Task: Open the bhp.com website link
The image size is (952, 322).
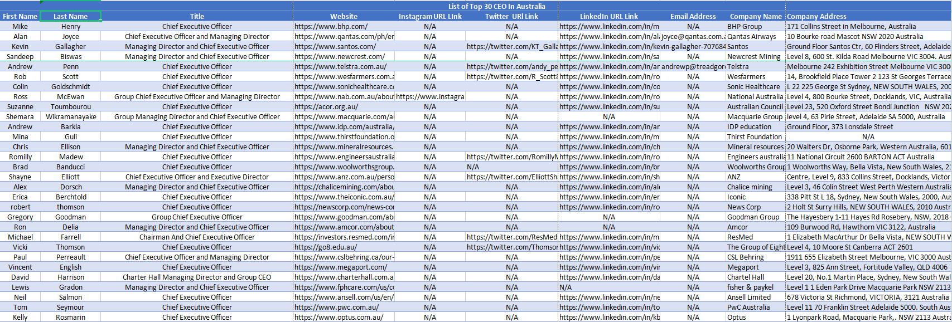Action: 331,26
